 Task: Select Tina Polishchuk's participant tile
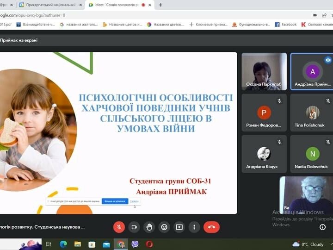[x=313, y=112]
